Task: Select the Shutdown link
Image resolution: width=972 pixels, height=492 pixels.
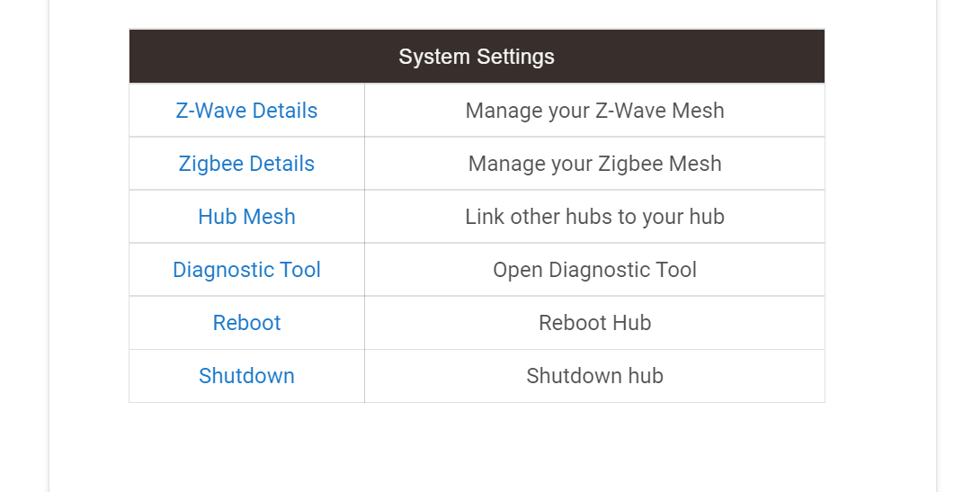Action: tap(246, 376)
